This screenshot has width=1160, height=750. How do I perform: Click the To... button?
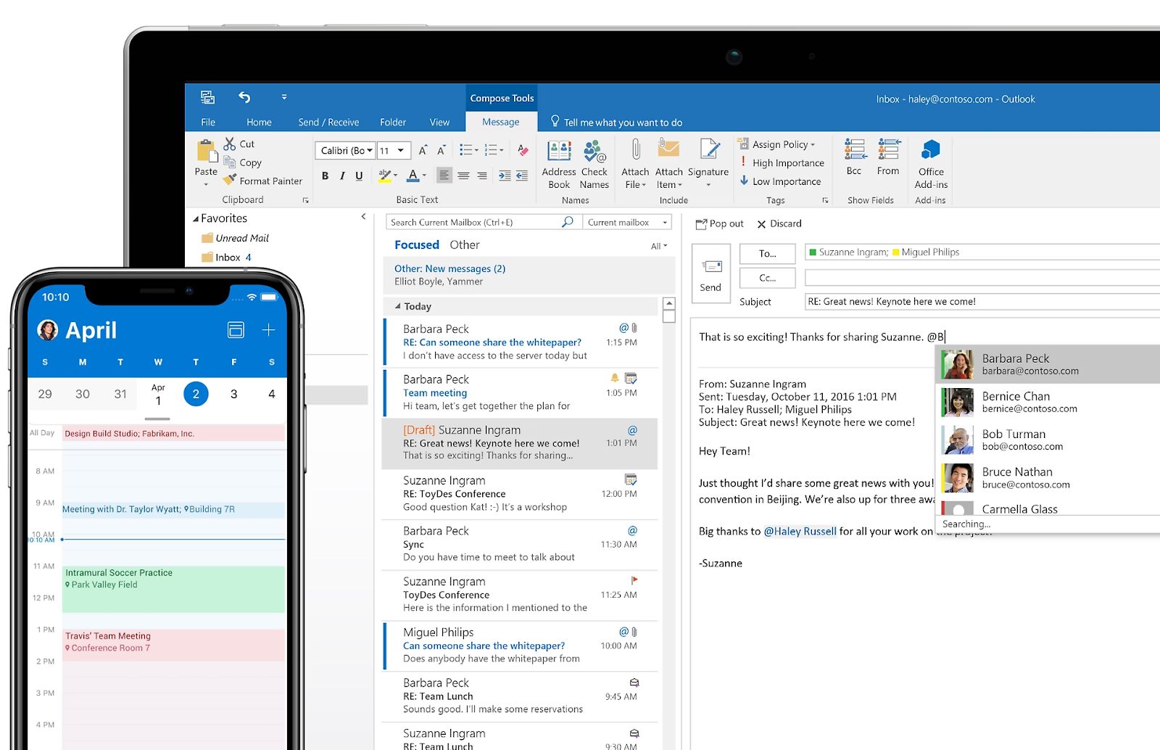768,253
